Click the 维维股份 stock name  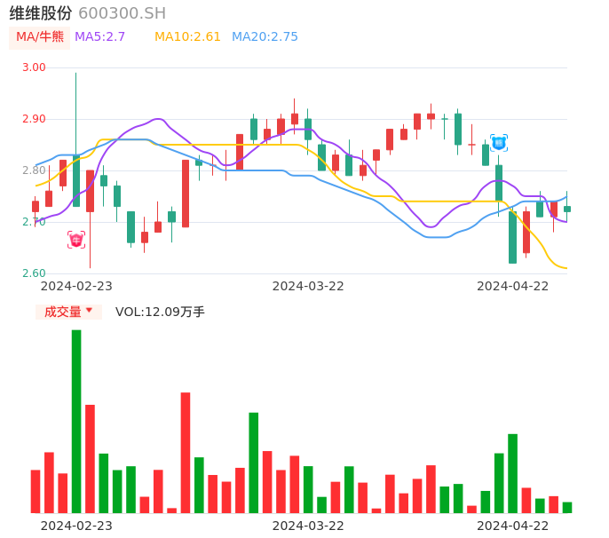(x=41, y=13)
